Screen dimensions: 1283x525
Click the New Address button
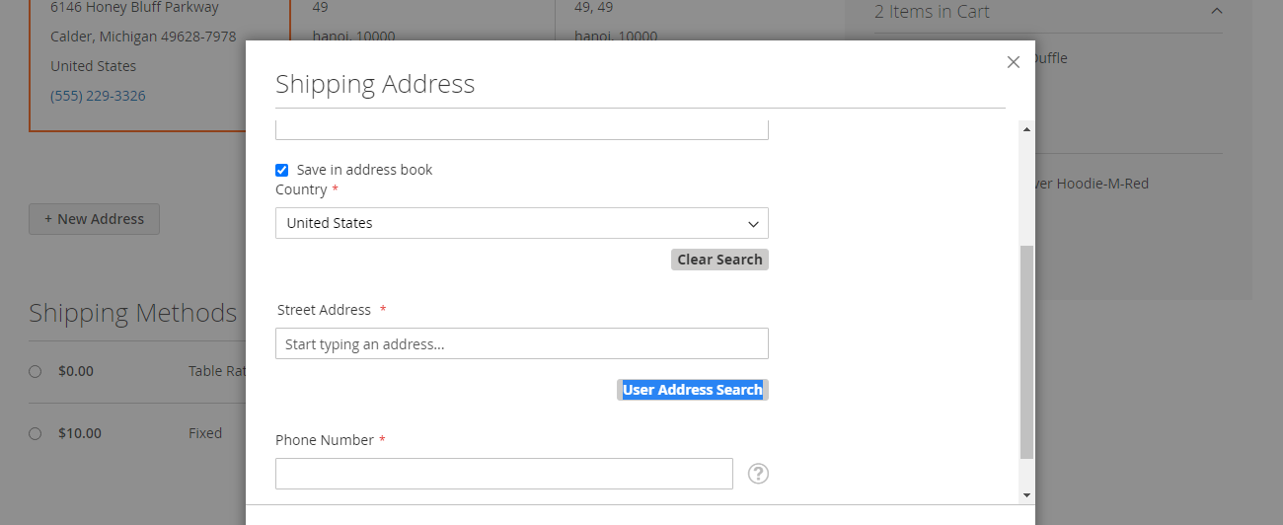95,219
